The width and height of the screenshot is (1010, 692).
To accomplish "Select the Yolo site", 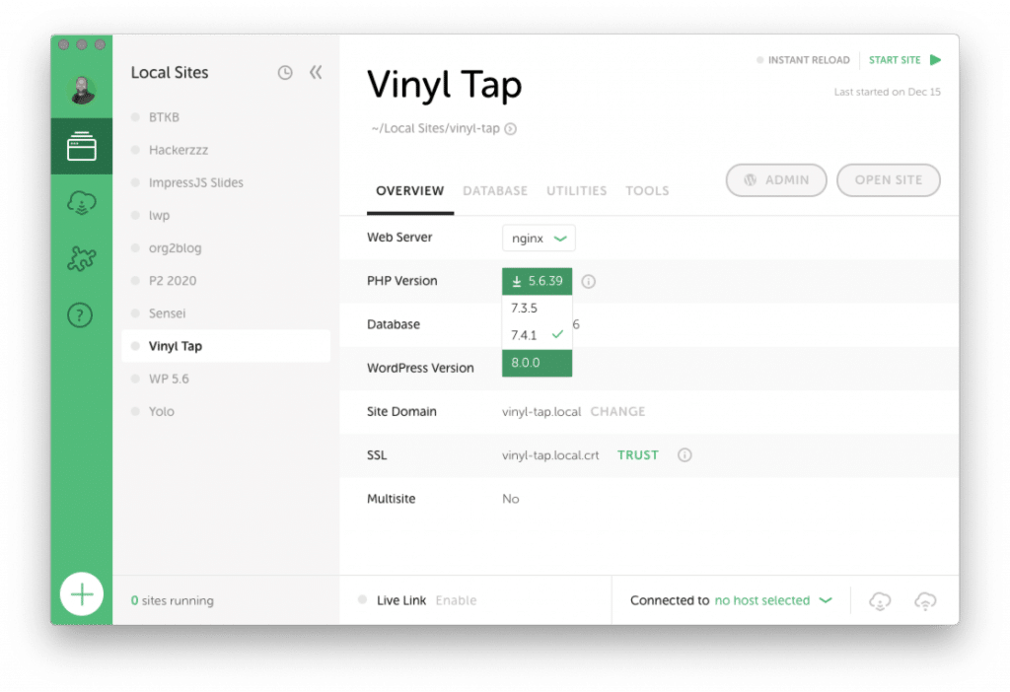I will [x=226, y=412].
